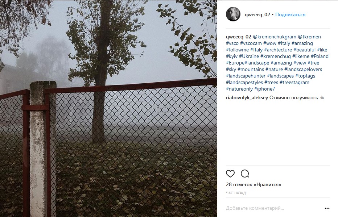The height and width of the screenshot is (217, 338).
Task: Open the #Ukraine hashtag
Action: point(249,57)
